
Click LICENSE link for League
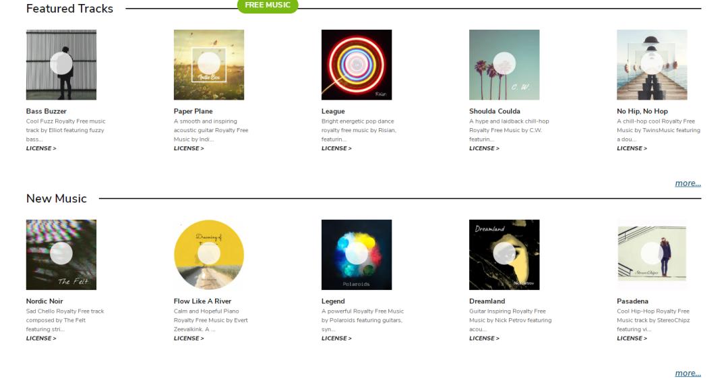(x=336, y=148)
